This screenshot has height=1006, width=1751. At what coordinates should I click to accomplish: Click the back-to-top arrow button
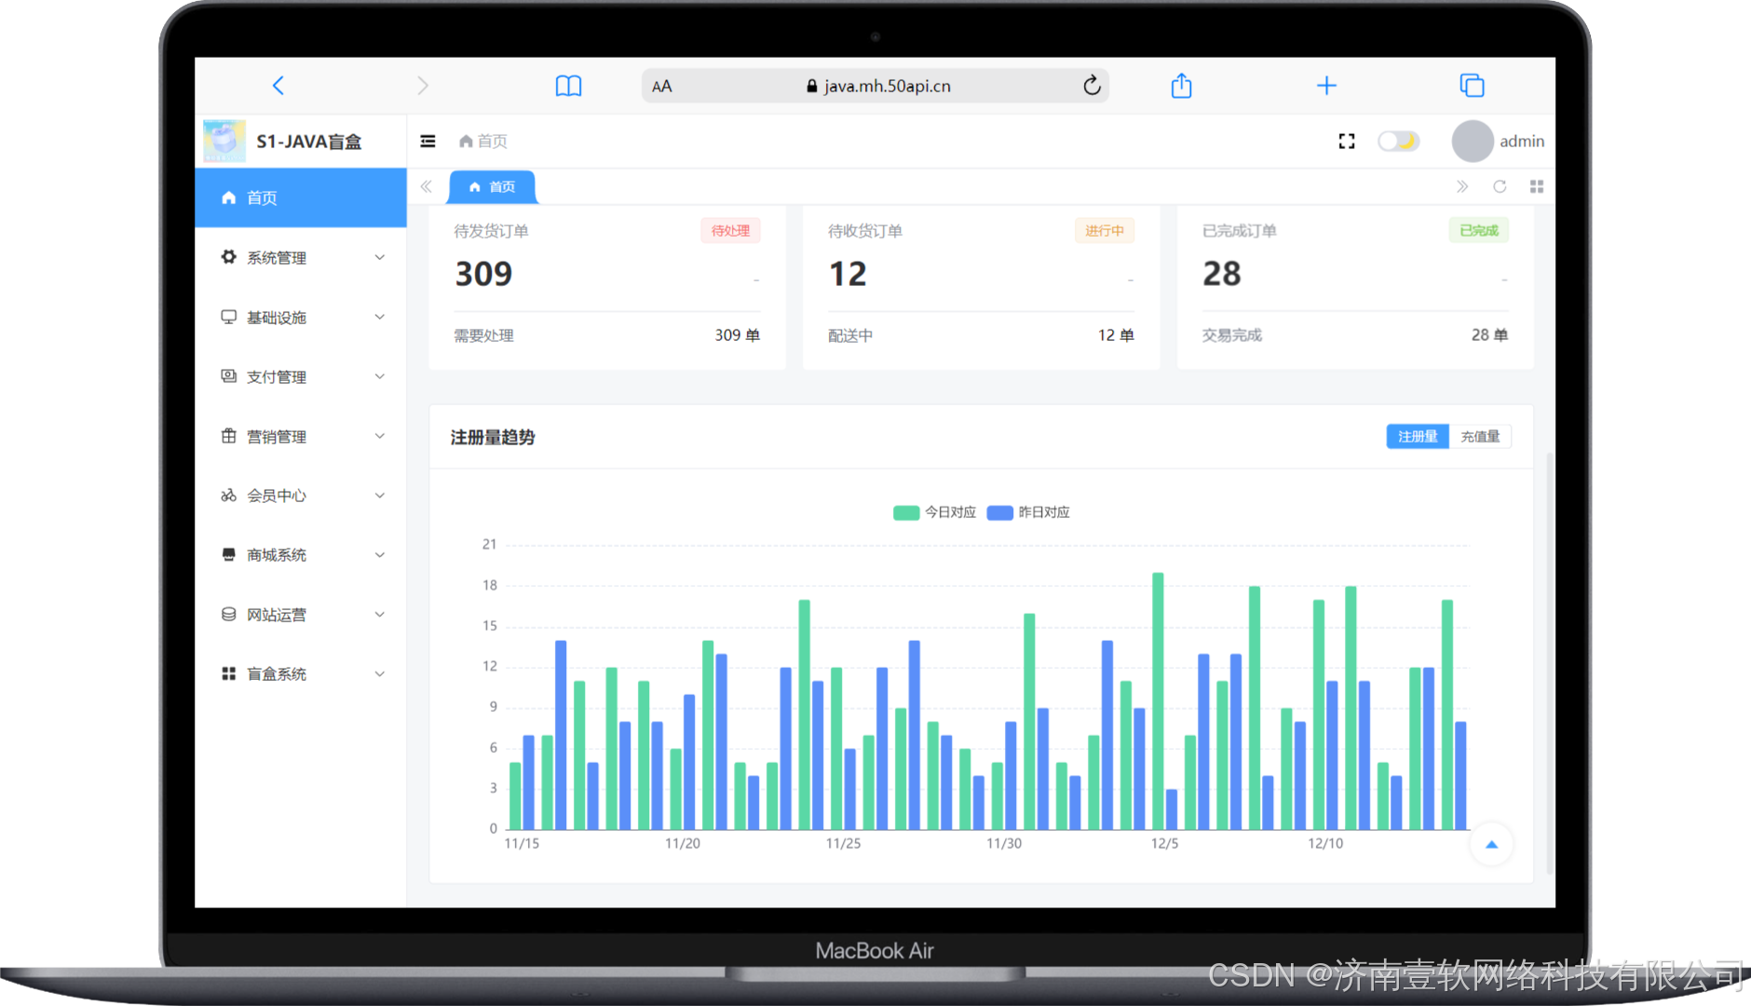click(x=1491, y=845)
